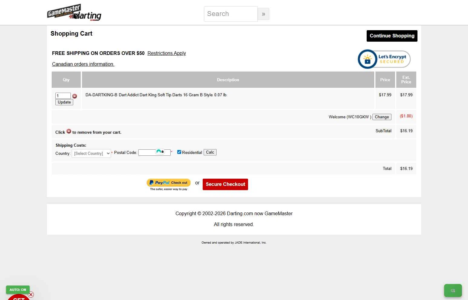Click Owned and operated by JADE International text
Screen dimensions: 468x300
[234, 243]
